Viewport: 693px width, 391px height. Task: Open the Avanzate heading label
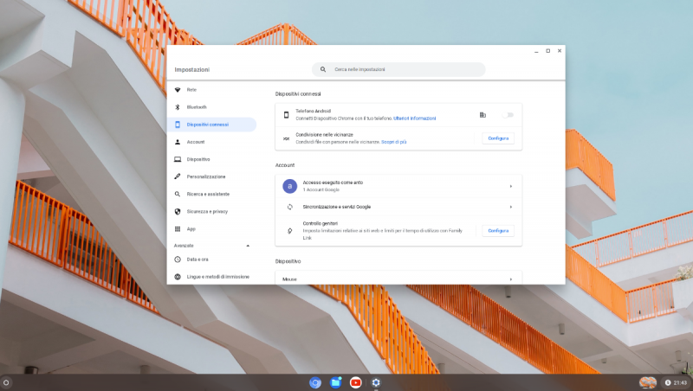[184, 246]
